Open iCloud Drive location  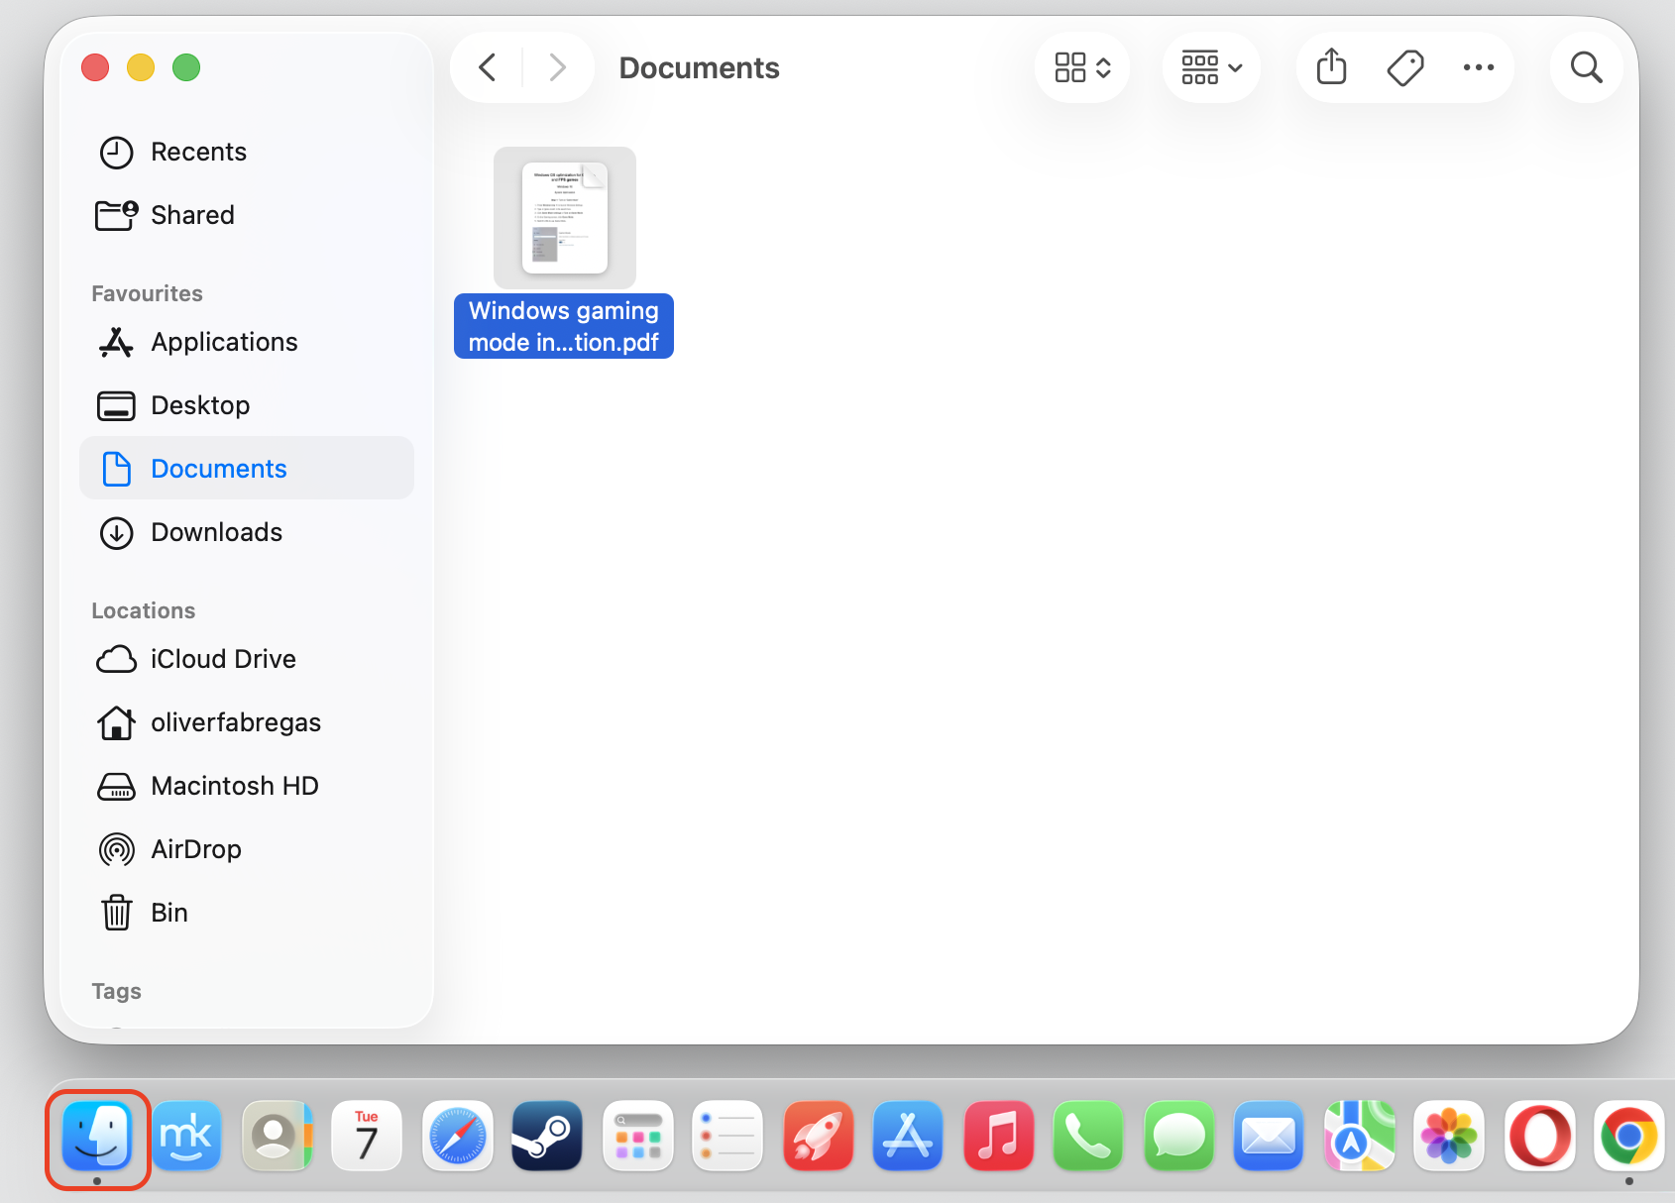(247, 659)
